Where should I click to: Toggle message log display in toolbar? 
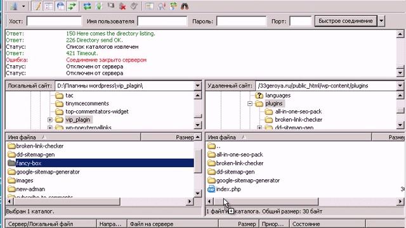point(37,6)
